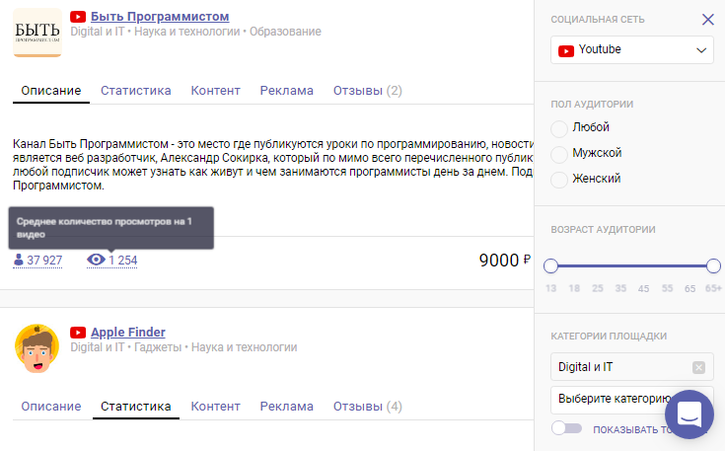The width and height of the screenshot is (725, 451).
Task: Click the age label 45 under slider
Action: pos(643,288)
